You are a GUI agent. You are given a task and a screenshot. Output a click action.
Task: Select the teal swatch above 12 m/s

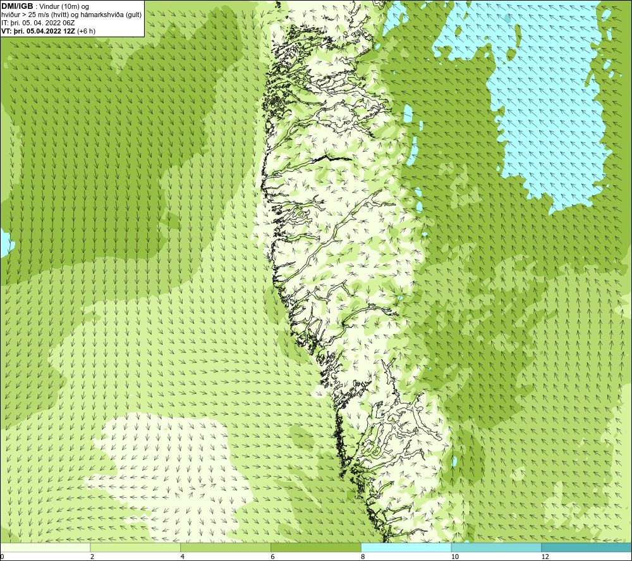coord(586,547)
